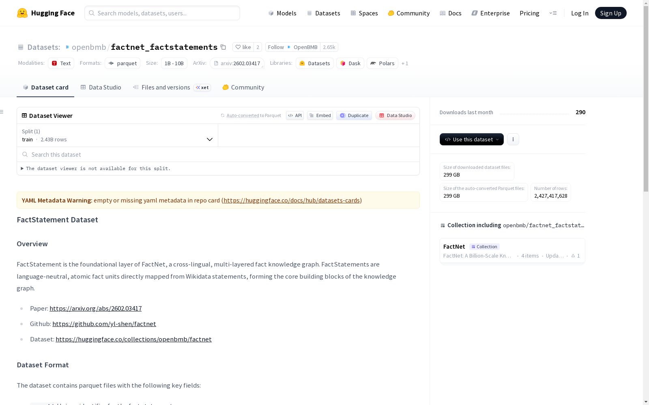Open the FactNet collection card

[512, 251]
